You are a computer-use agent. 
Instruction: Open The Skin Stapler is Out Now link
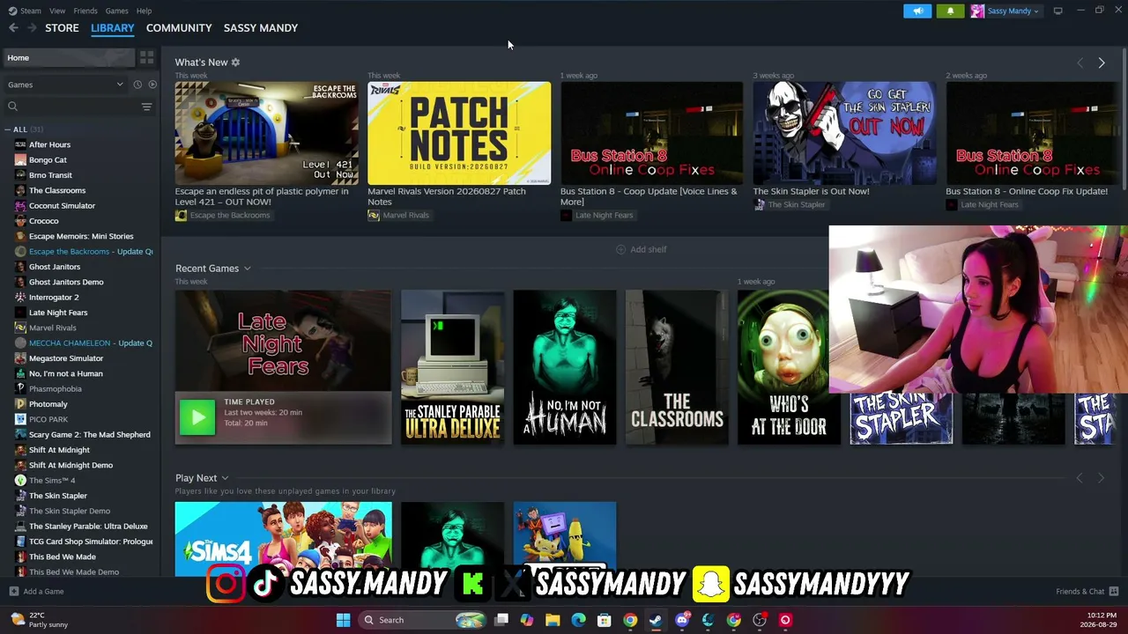(811, 191)
